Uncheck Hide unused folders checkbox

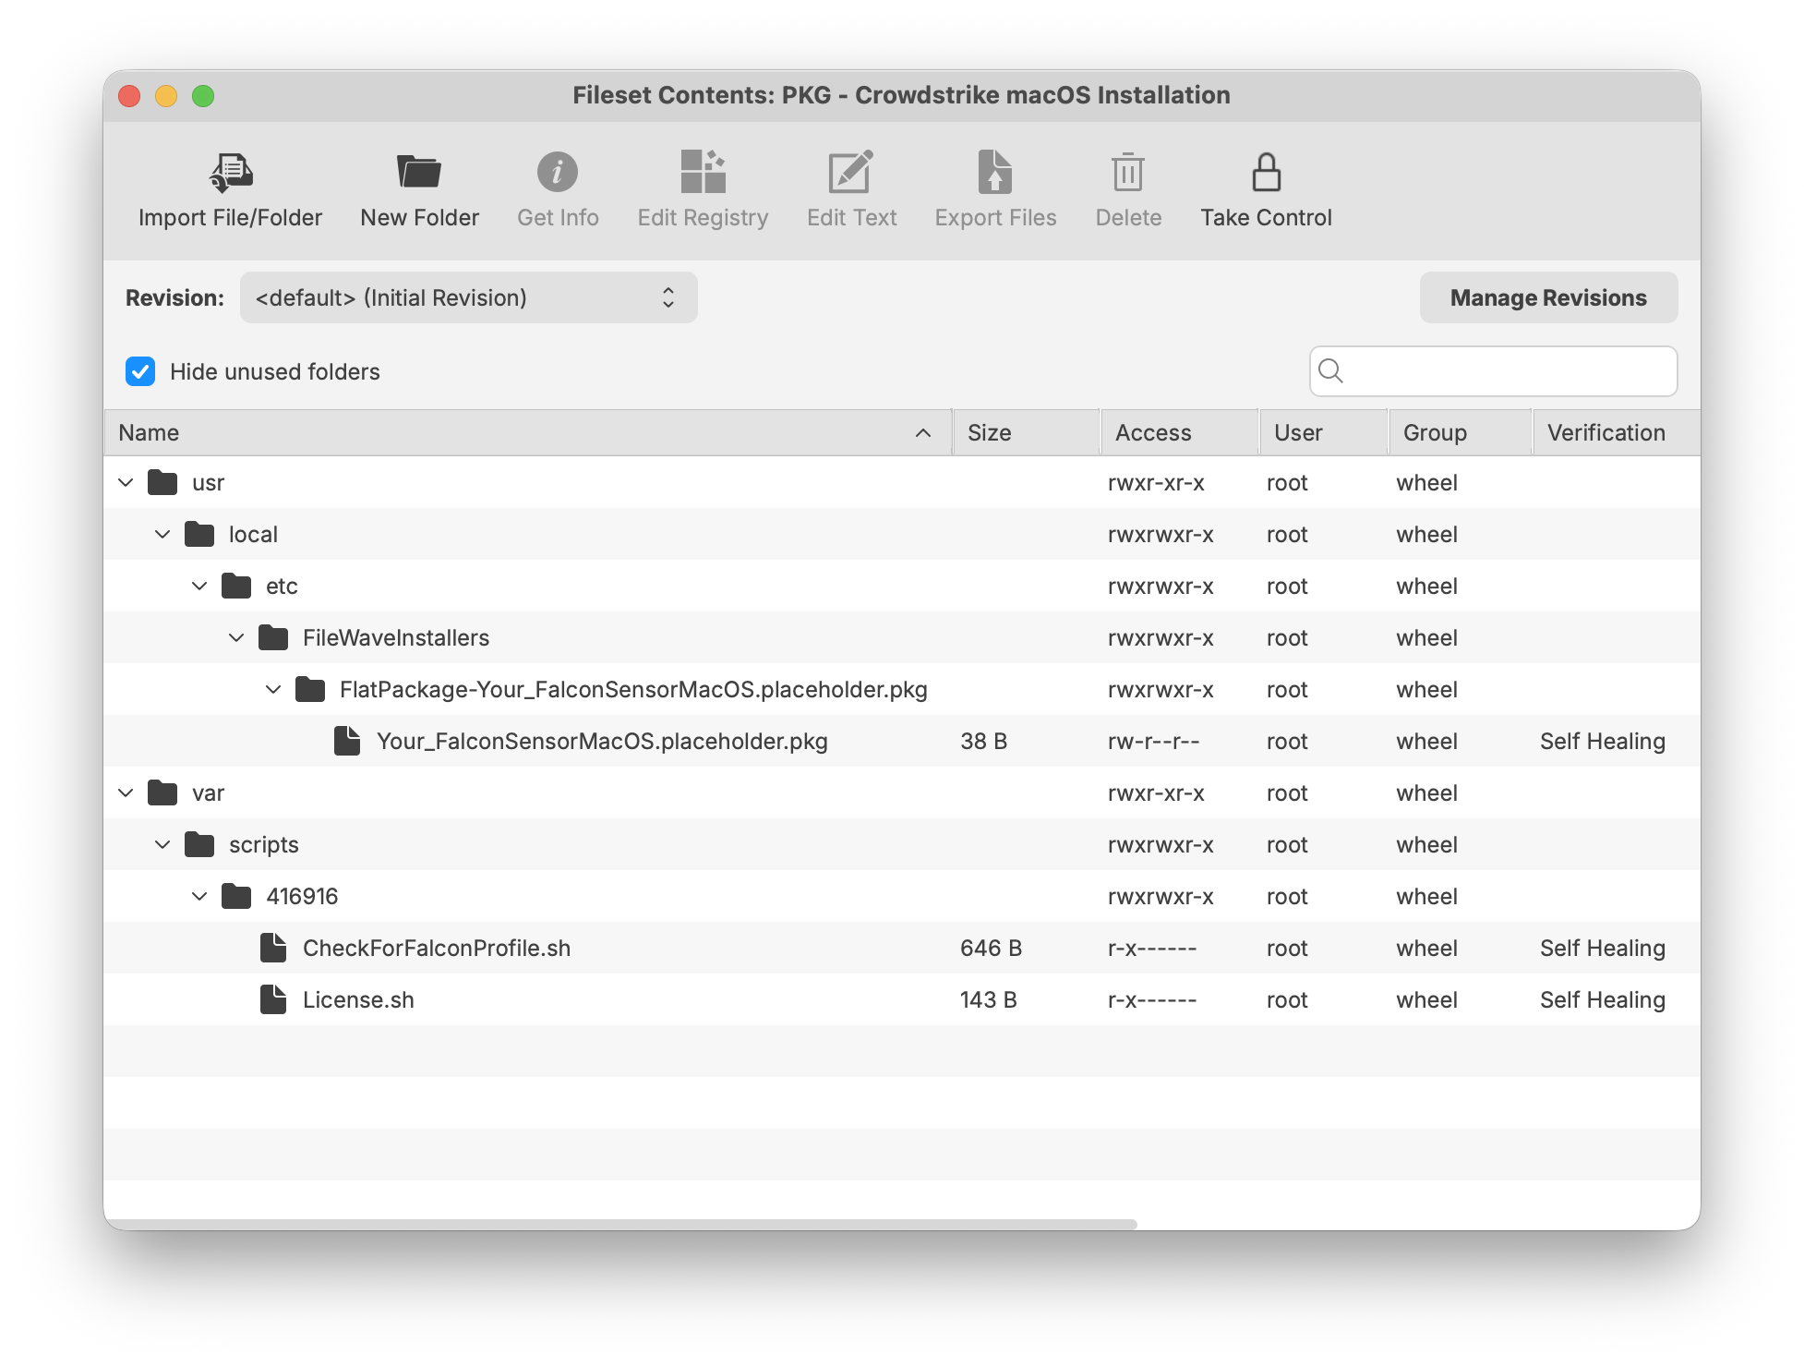(140, 371)
